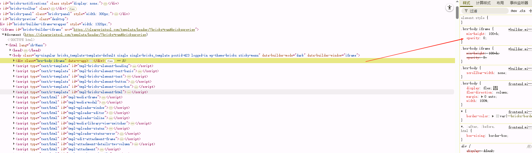
Task: Switch to the 计算样式 tab
Action: click(x=483, y=3)
